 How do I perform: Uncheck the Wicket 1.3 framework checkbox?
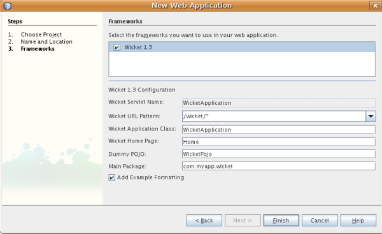pyautogui.click(x=117, y=47)
